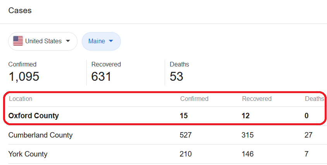
Task: Click the Location column header
Action: click(x=21, y=99)
